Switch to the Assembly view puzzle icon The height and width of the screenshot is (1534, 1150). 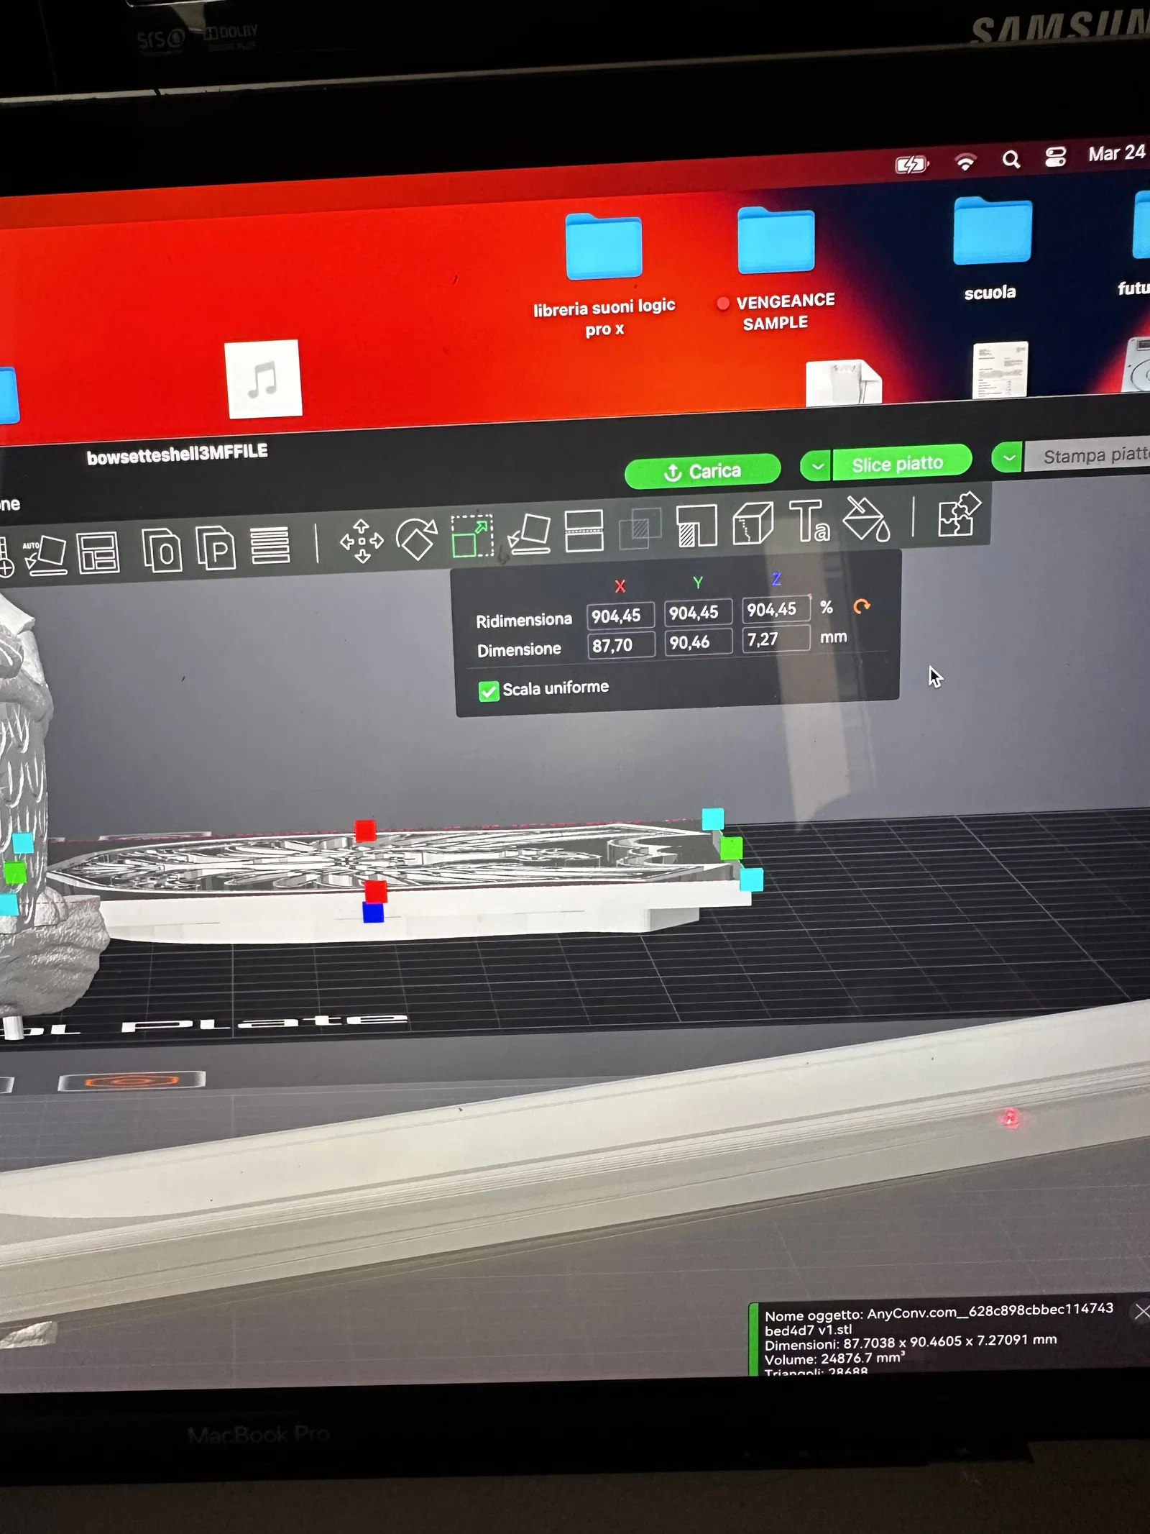(x=959, y=514)
